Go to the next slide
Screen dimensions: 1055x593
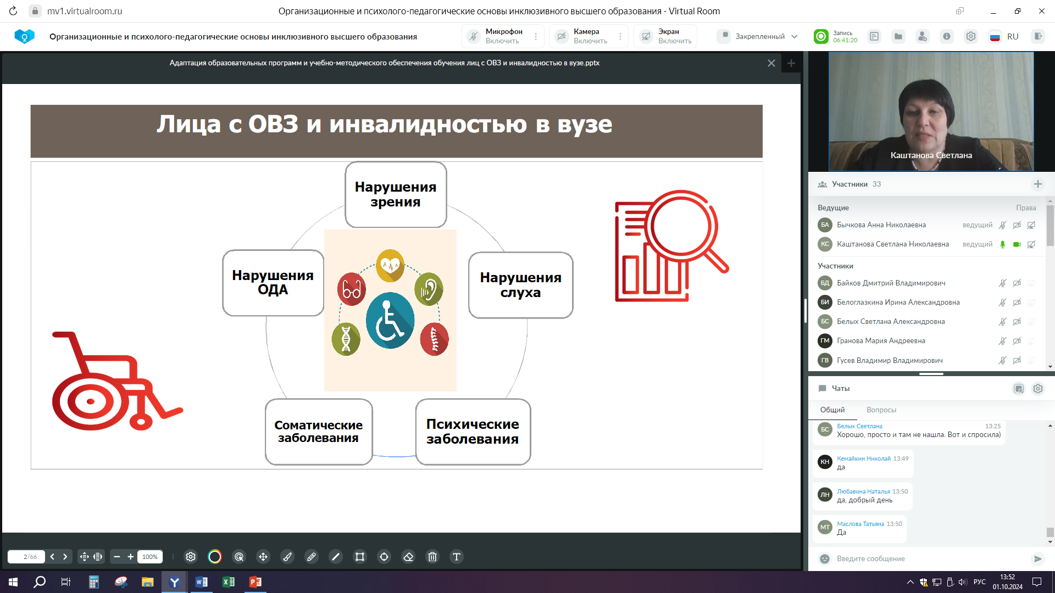[x=65, y=557]
